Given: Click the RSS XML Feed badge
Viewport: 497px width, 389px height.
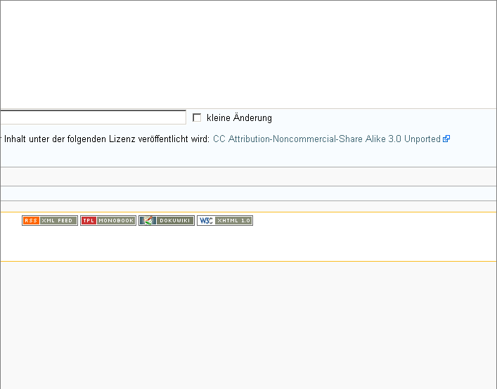Looking at the screenshot, I should [50, 221].
